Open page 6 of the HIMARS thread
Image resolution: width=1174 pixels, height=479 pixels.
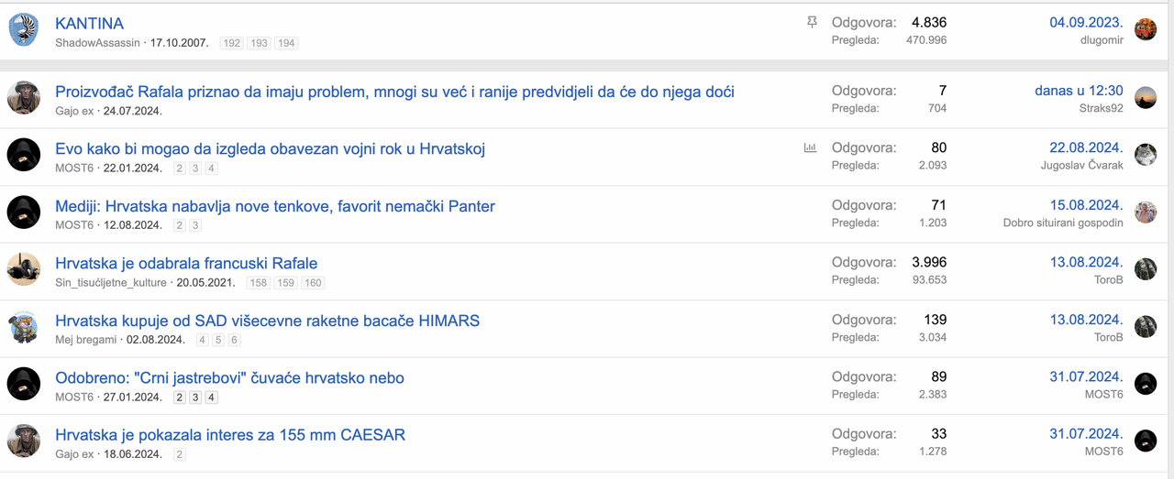(235, 340)
